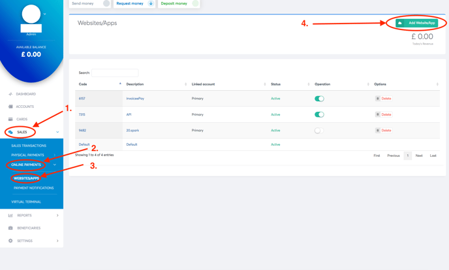
Task: Open the profile dropdown chevron beside avatar
Action: (44, 14)
